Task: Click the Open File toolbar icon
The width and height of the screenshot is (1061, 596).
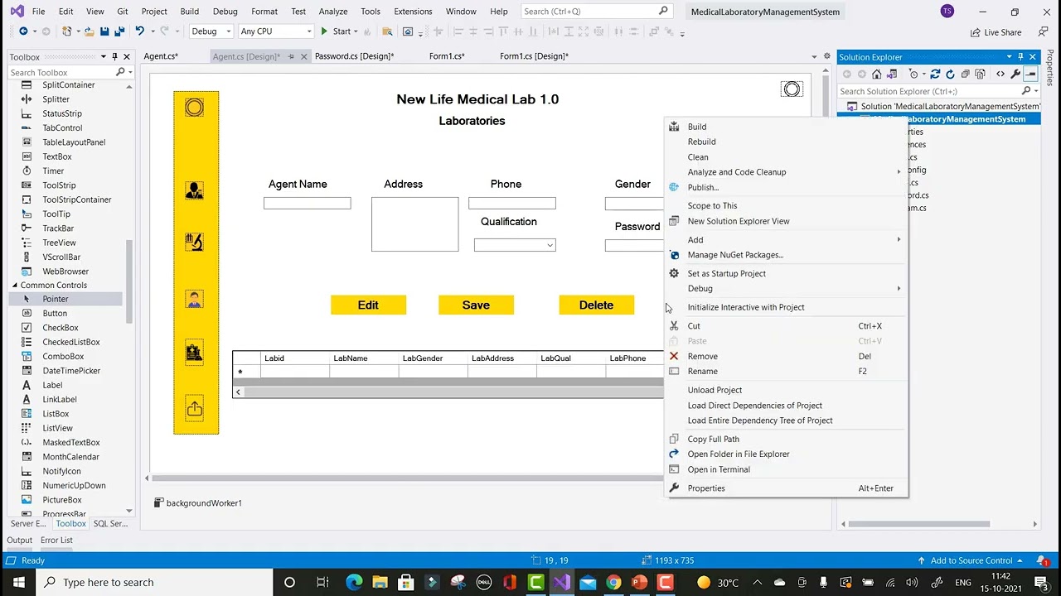Action: [x=89, y=31]
